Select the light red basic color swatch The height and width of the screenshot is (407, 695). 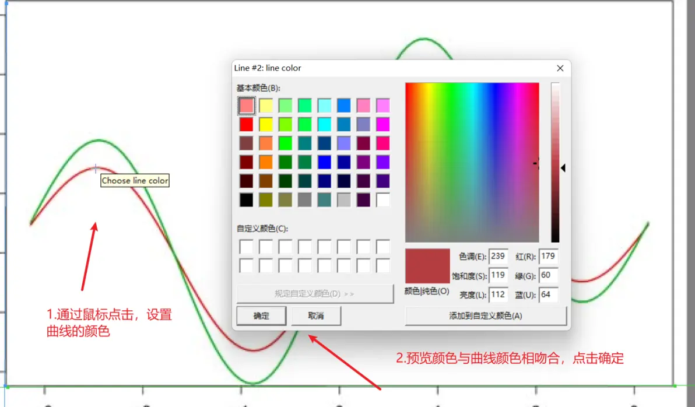247,106
